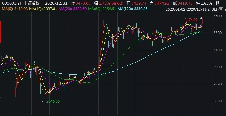Select the MA(120): 3339.85 indicator label
Image resolution: width=226 pixels, height=116 pixels.
pyautogui.click(x=132, y=9)
